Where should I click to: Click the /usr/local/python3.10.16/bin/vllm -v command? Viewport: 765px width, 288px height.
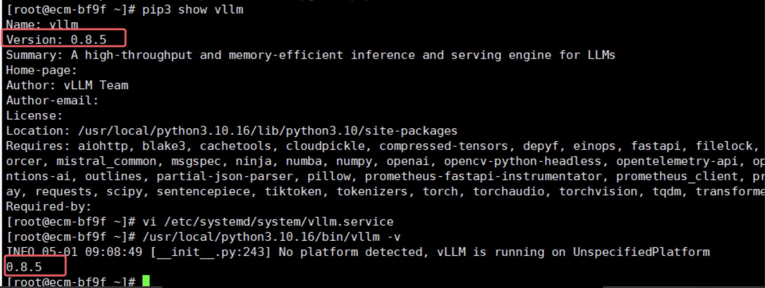click(x=271, y=237)
